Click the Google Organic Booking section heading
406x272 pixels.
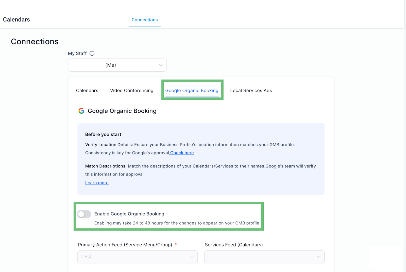point(122,111)
